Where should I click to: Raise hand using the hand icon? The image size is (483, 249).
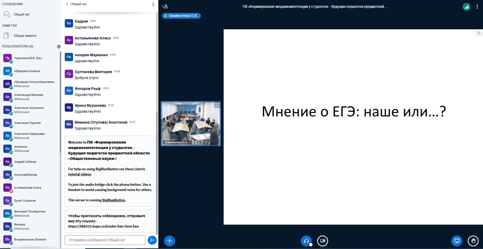[x=473, y=241]
